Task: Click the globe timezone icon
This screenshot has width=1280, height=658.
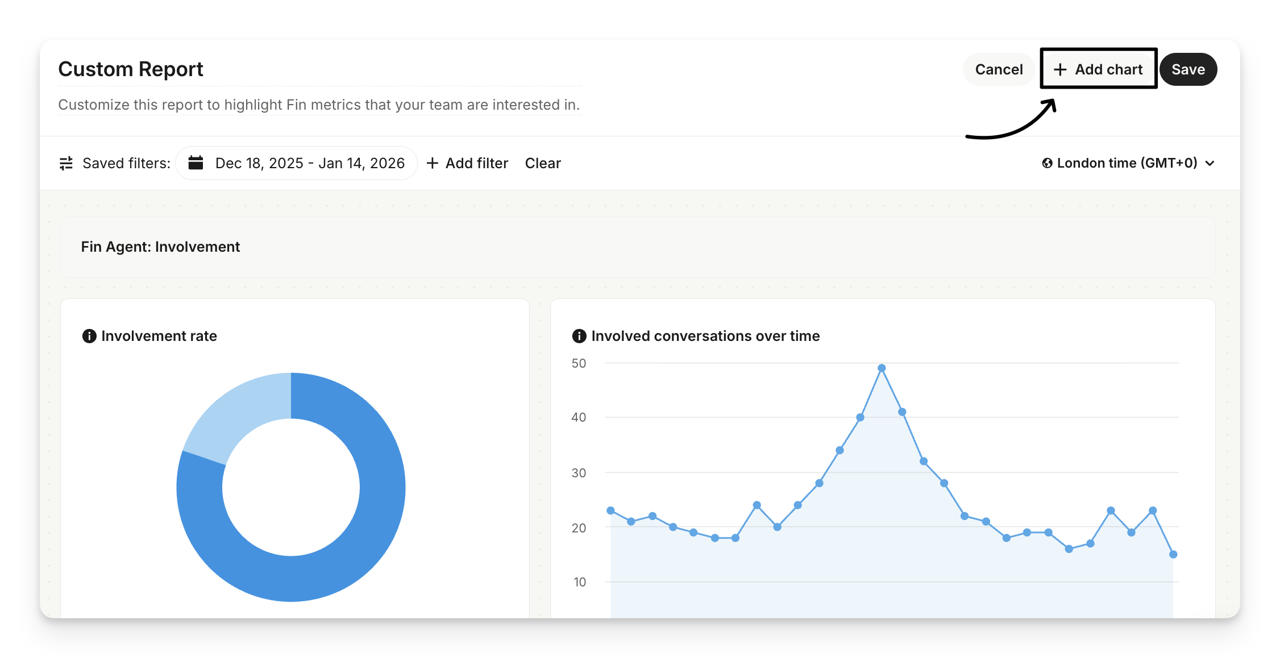Action: (1047, 163)
